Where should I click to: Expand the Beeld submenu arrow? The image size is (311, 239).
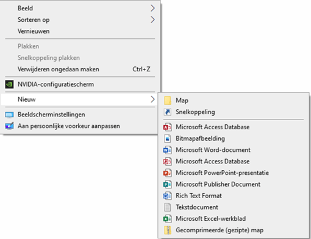click(x=152, y=8)
